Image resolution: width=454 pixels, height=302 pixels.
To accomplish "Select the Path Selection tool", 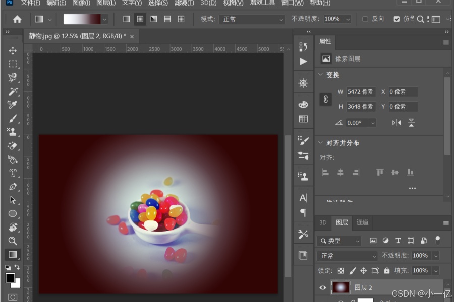I will pos(13,200).
